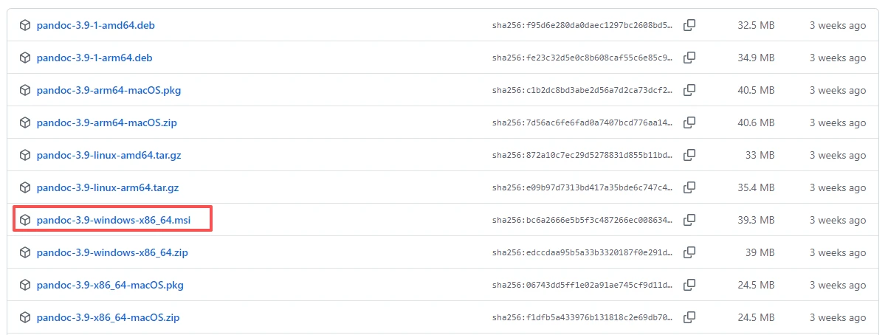This screenshot has height=335, width=888.
Task: Download pandoc-3.9-arm64-macOS.pkg
Action: (109, 90)
